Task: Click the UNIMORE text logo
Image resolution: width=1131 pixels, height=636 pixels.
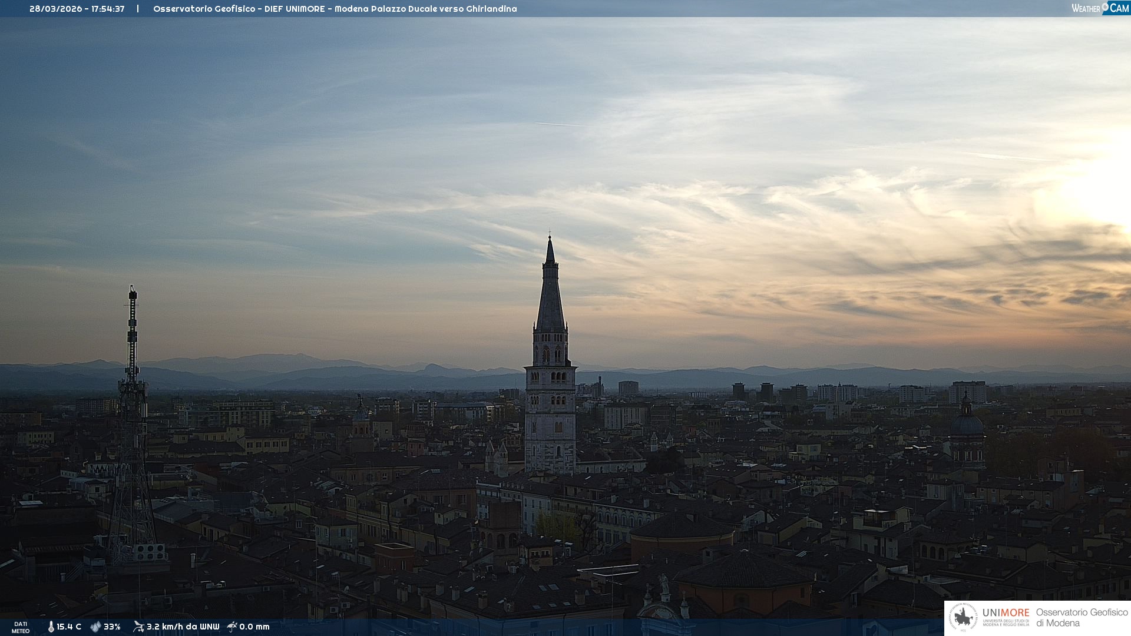Action: (1006, 613)
